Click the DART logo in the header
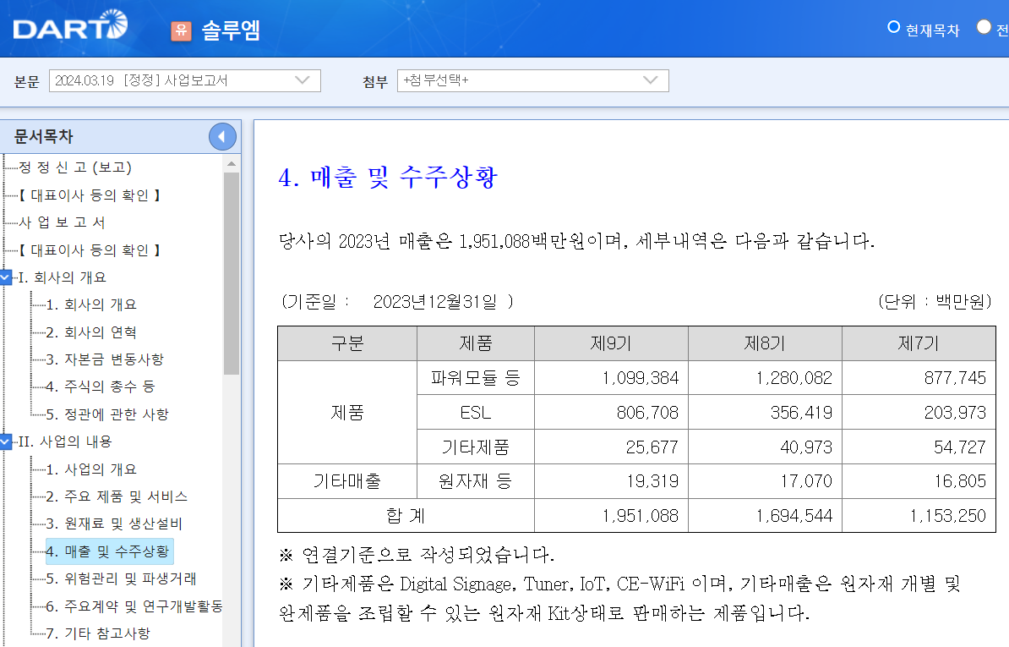Image resolution: width=1009 pixels, height=647 pixels. coord(68,26)
